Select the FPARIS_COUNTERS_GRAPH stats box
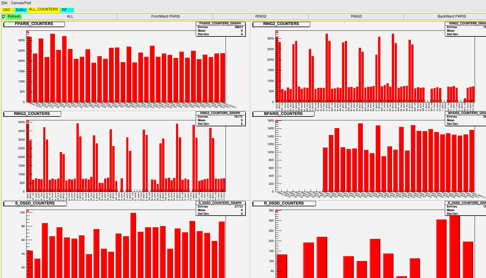486x278 pixels. click(220, 29)
